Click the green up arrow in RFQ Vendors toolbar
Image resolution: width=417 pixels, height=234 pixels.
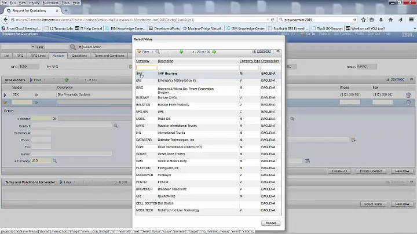pos(67,80)
